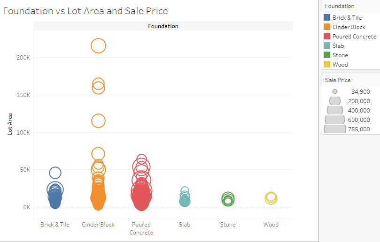380x242 pixels.
Task: Select the top Slab teal circle
Action: (185, 191)
